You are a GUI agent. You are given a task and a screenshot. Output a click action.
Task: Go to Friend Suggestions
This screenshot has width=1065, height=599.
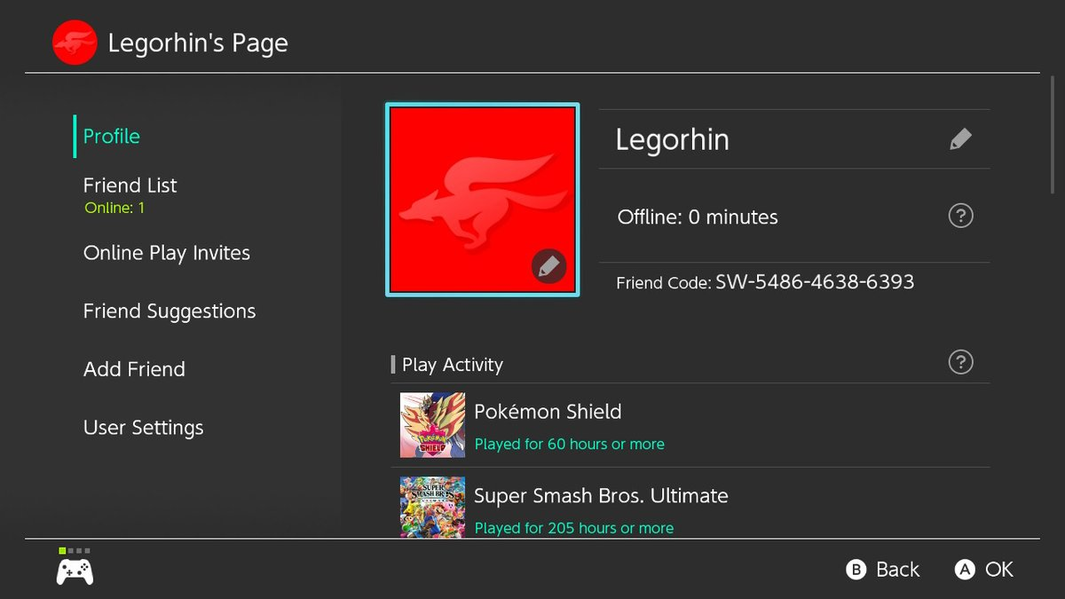170,311
